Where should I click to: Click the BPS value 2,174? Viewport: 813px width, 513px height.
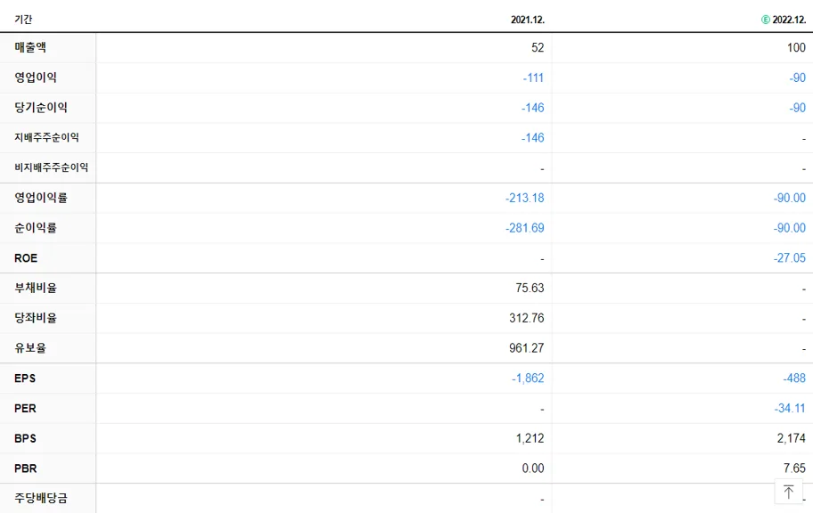pyautogui.click(x=792, y=438)
